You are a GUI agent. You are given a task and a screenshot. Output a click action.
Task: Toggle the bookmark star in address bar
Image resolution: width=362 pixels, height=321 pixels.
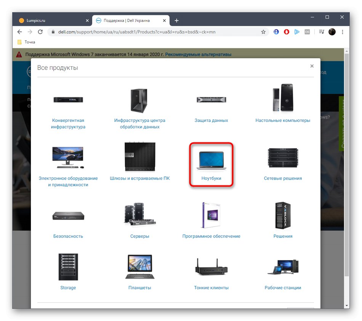263,32
